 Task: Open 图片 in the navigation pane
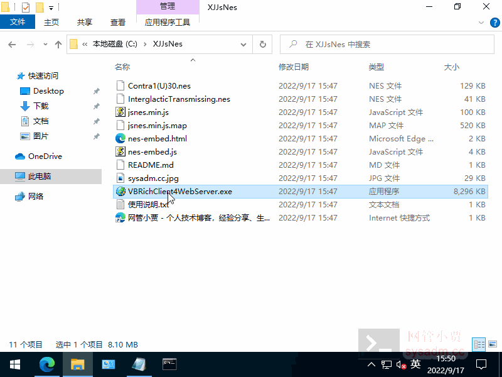point(41,136)
